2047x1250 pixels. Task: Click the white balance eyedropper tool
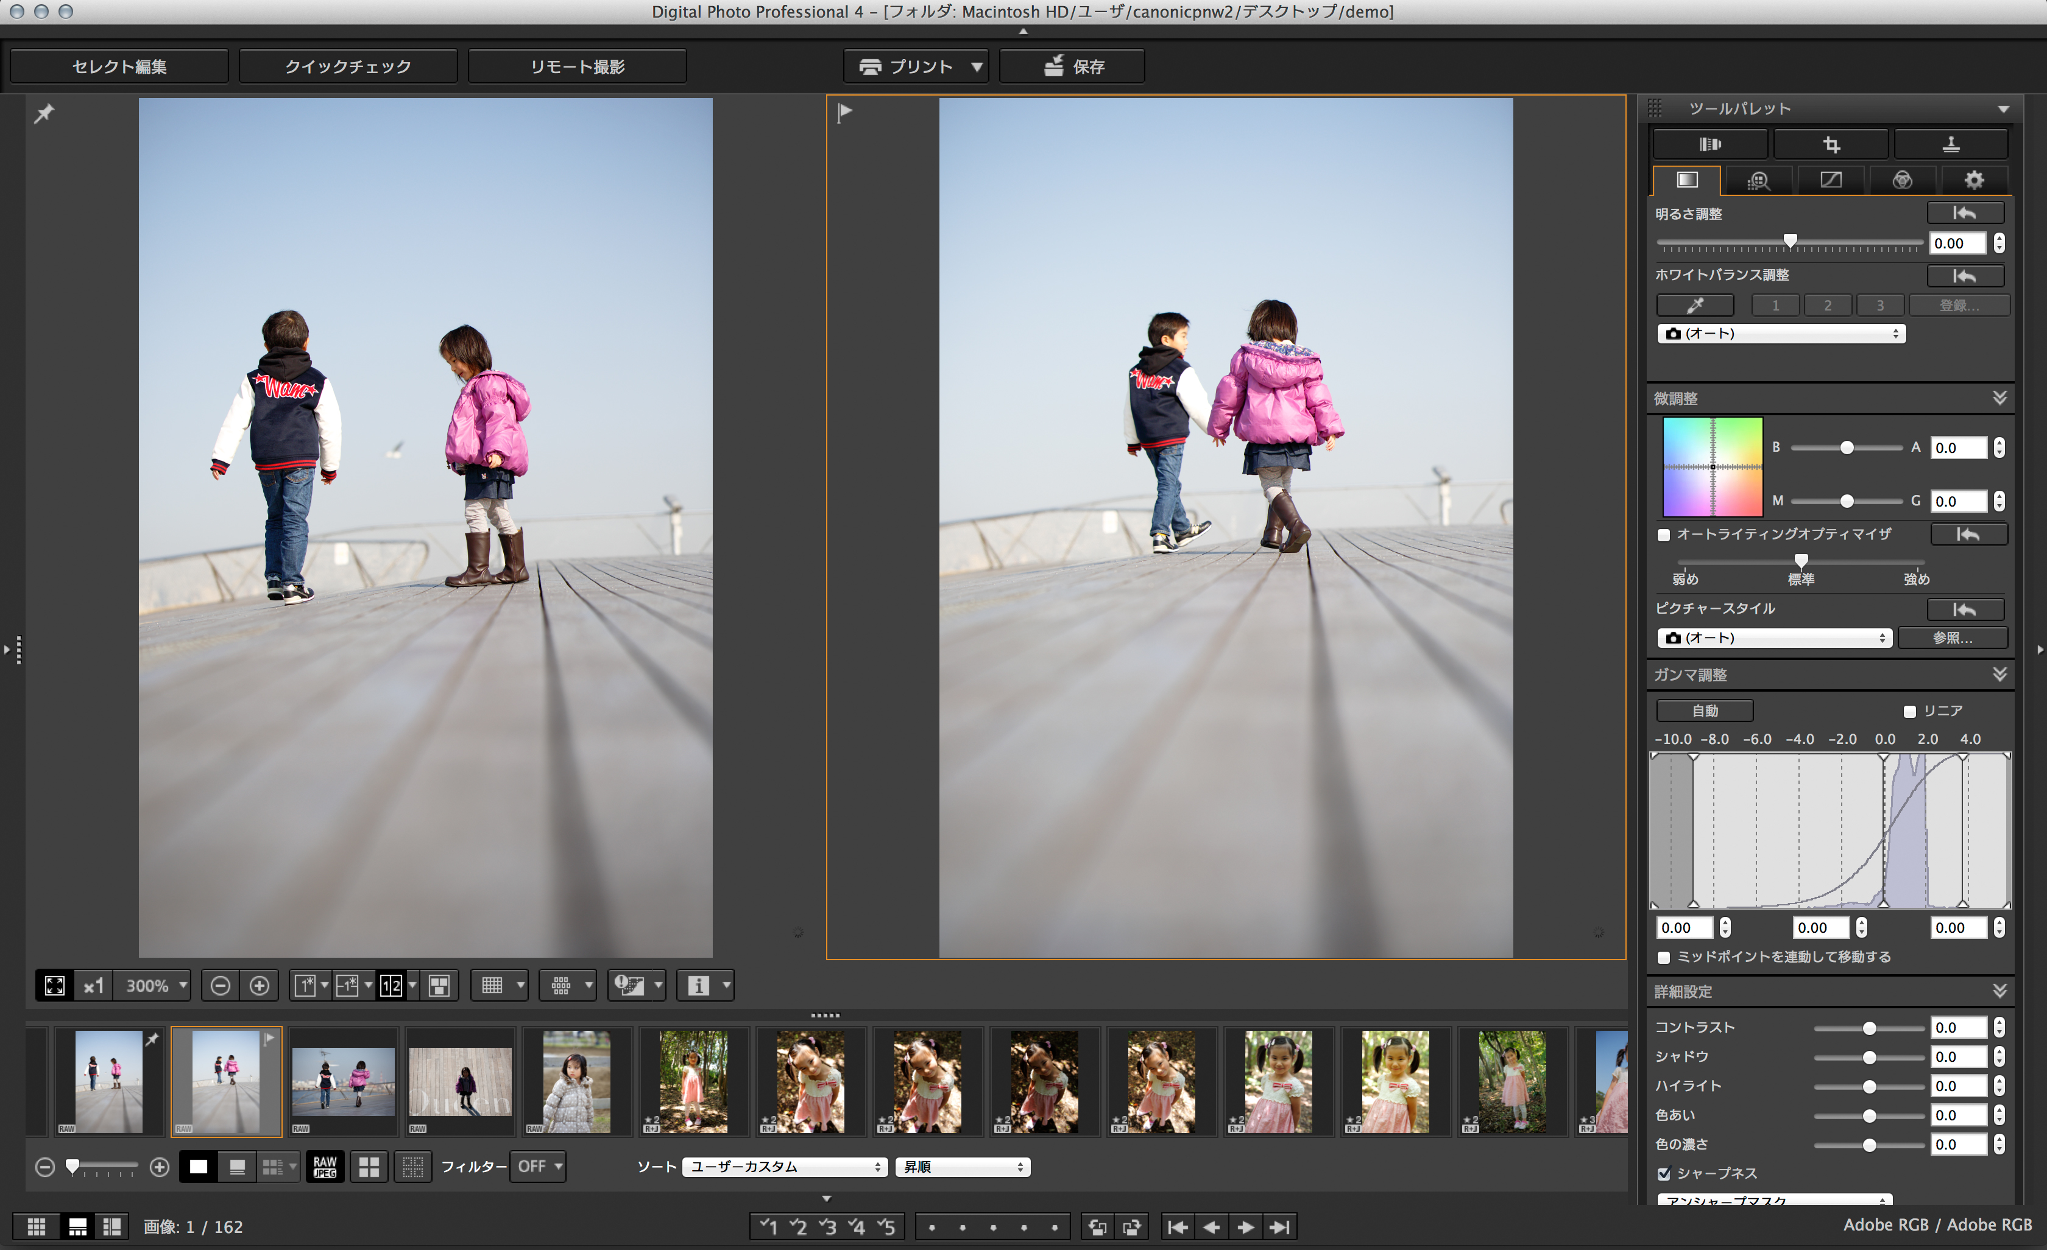(x=1695, y=306)
